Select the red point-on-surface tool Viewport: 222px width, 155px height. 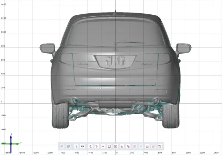click(90, 146)
